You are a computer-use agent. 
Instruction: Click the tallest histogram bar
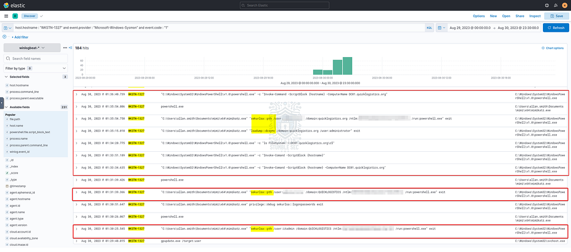pos(347,66)
